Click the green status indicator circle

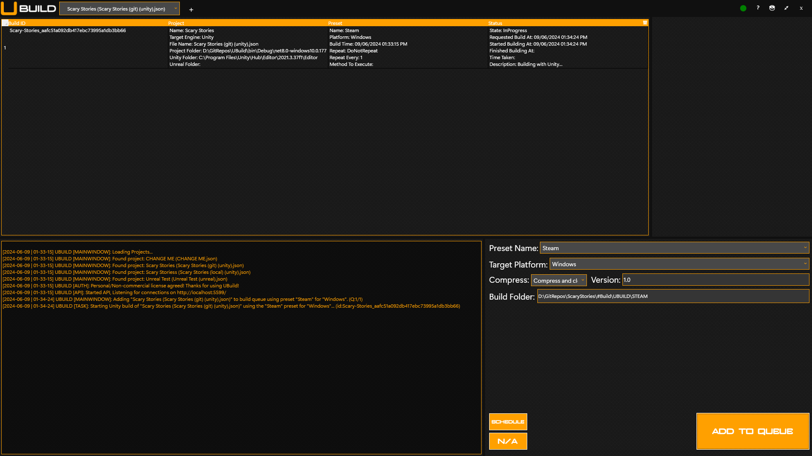pos(743,8)
